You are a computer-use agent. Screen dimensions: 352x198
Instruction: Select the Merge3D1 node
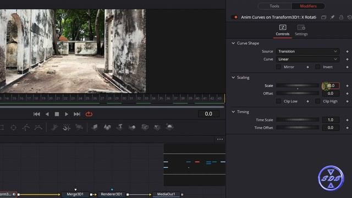(x=75, y=194)
